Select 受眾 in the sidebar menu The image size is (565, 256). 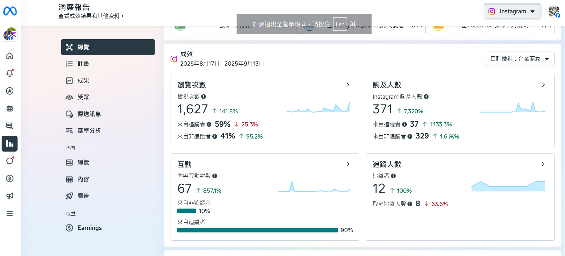[x=83, y=97]
